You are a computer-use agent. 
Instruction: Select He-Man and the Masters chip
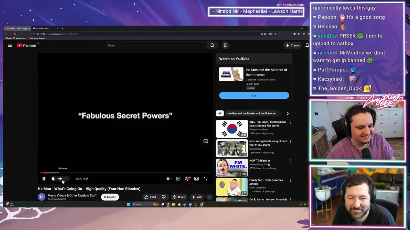[x=251, y=113]
